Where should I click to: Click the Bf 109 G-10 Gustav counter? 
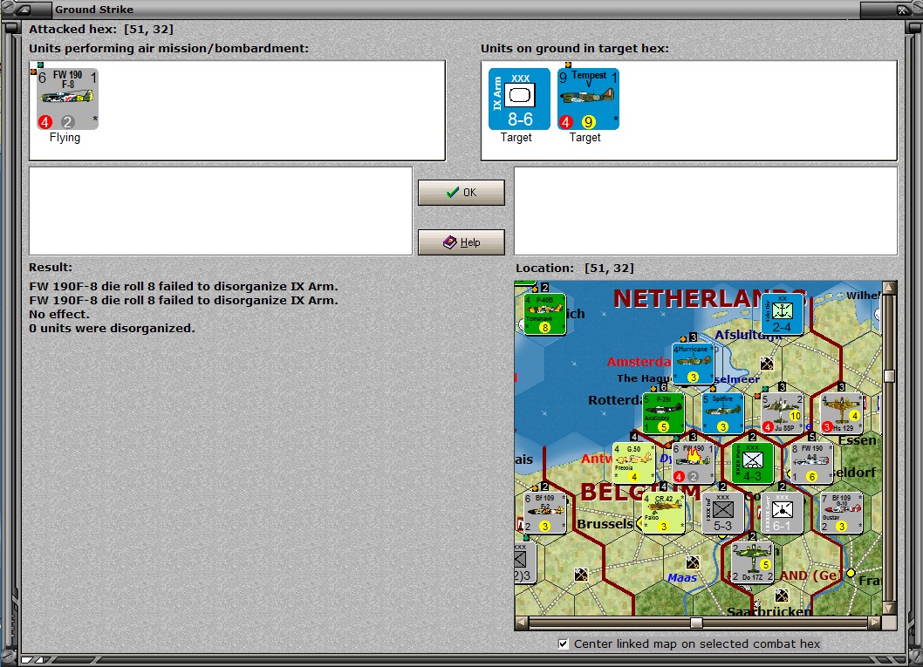point(841,513)
